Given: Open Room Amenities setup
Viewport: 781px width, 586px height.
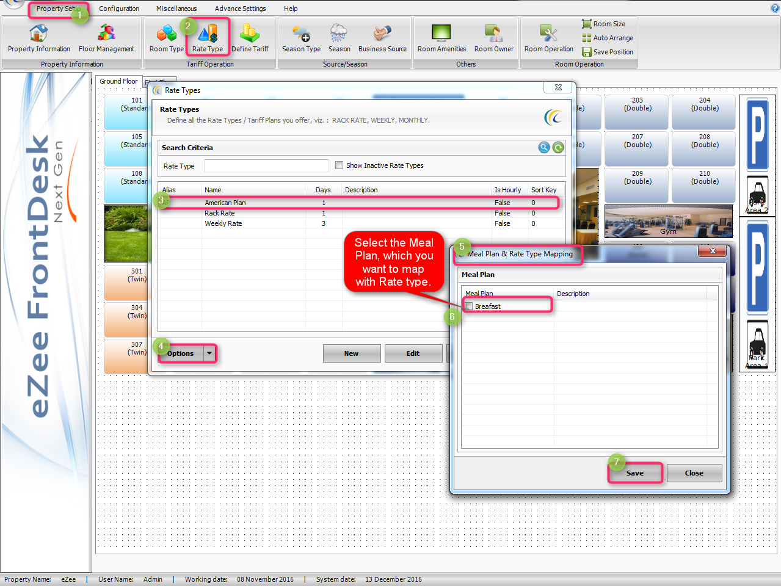Looking at the screenshot, I should coord(441,38).
